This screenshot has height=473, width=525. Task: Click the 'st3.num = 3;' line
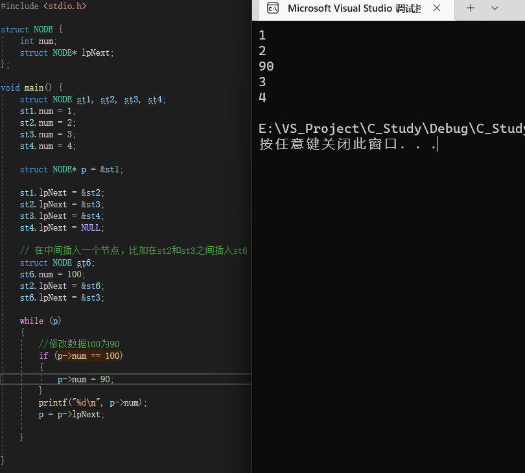pyautogui.click(x=47, y=135)
